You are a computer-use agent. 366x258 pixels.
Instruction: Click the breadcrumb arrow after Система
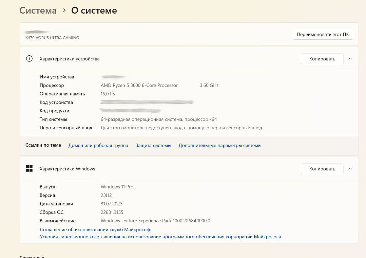[x=64, y=11]
